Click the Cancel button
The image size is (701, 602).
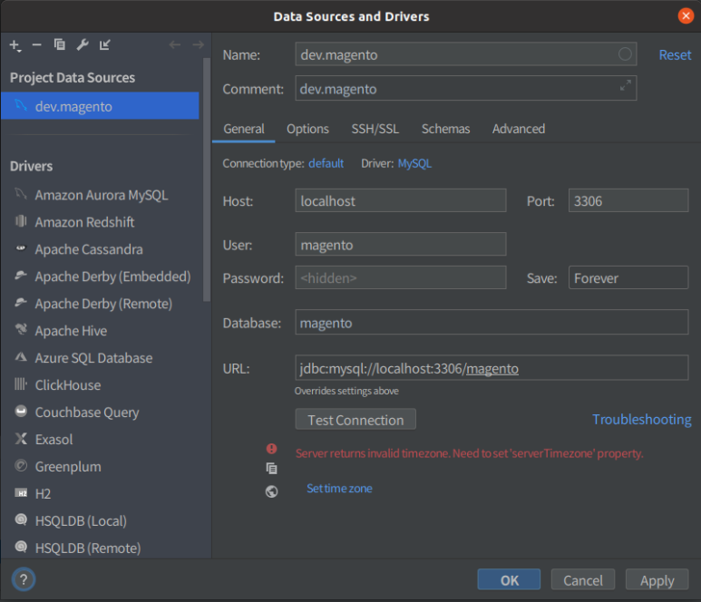point(583,579)
